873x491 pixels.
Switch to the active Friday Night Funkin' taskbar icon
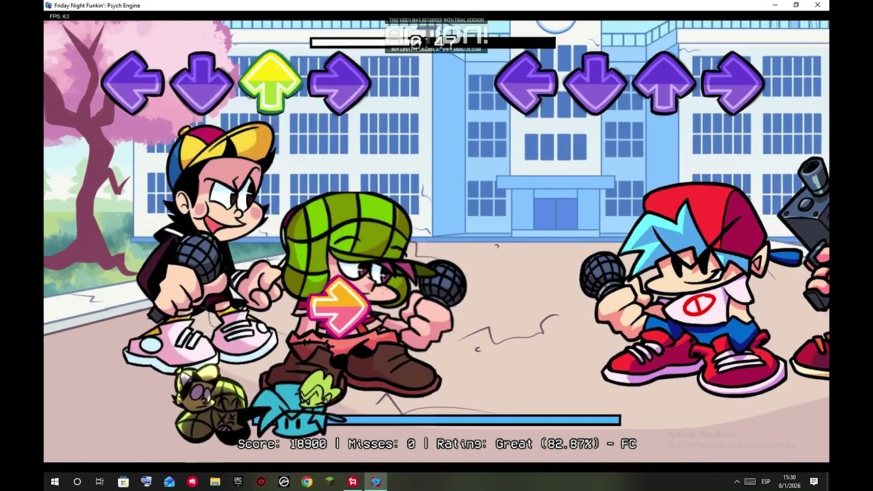pyautogui.click(x=375, y=481)
